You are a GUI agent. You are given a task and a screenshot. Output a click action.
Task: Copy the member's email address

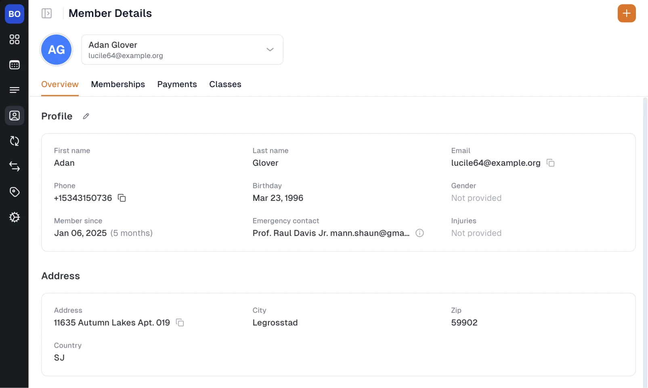click(x=551, y=163)
